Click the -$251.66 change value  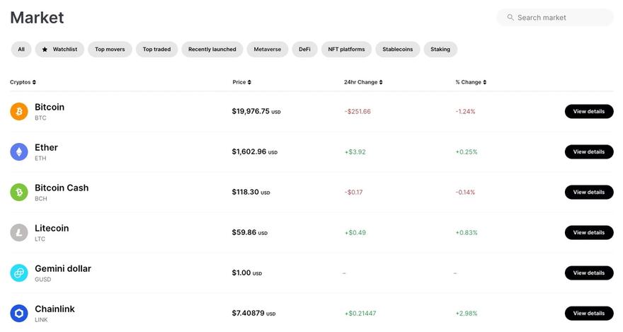point(358,112)
